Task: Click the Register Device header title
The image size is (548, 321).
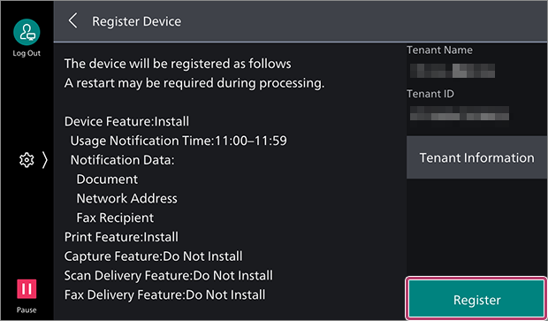Action: point(137,21)
